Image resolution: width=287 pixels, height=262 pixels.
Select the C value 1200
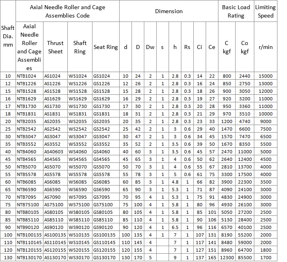(x=226, y=121)
